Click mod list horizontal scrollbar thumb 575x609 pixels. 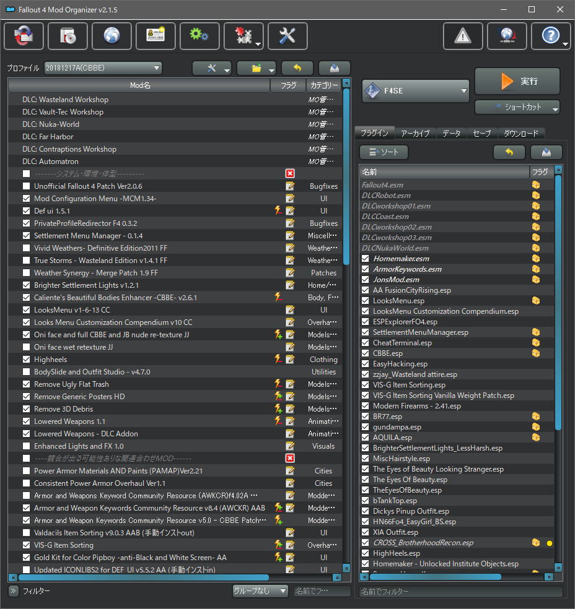pos(144,577)
